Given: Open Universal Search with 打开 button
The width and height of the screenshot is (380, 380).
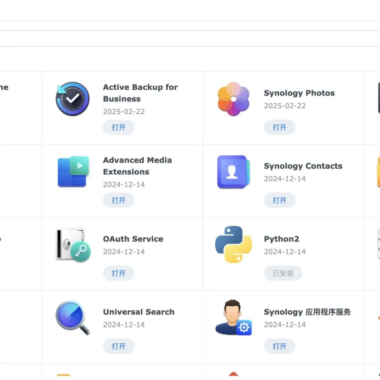Looking at the screenshot, I should [119, 346].
